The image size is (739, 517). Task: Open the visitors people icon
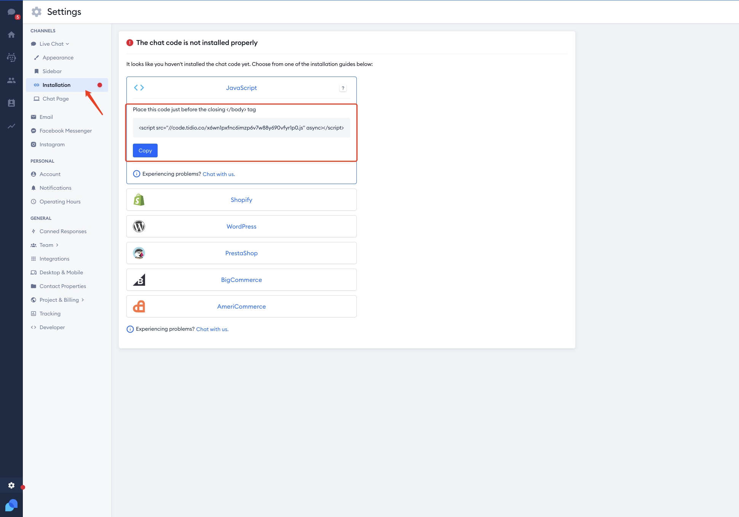(x=11, y=80)
